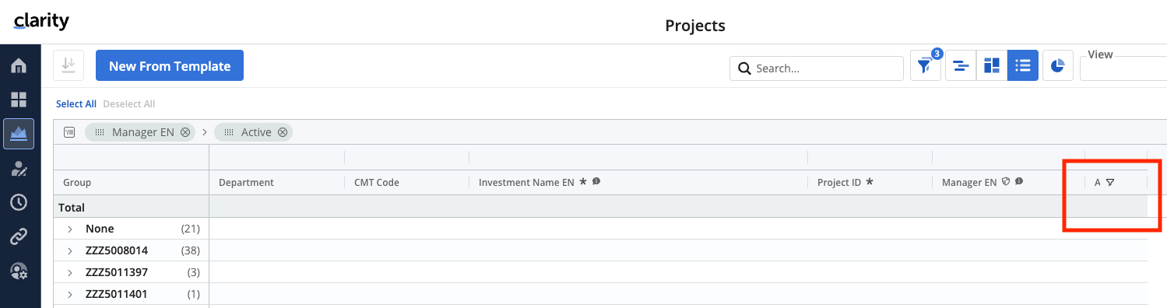1167x308 pixels.
Task: Open the Home icon in sidebar
Action: tap(19, 66)
